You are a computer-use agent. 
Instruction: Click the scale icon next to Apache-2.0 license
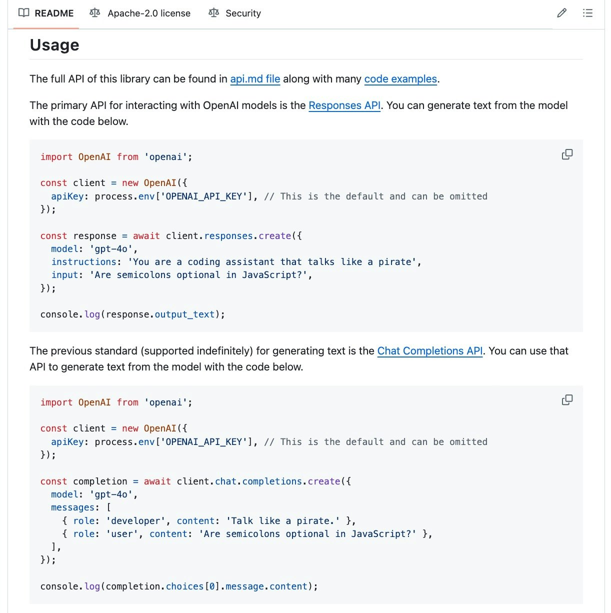click(x=94, y=13)
